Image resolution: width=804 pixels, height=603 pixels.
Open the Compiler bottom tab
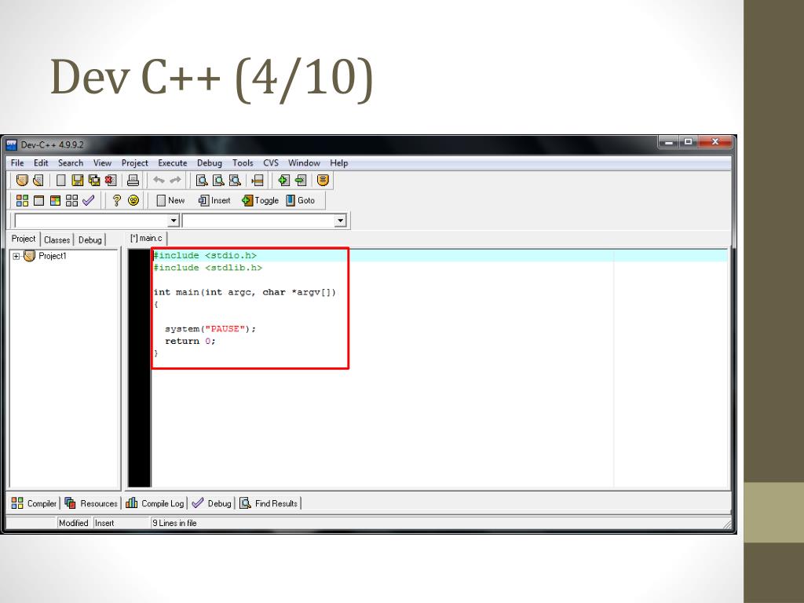click(34, 503)
